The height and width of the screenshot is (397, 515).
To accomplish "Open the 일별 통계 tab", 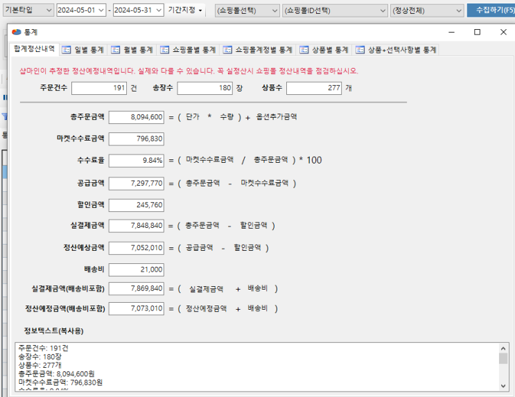I will click(83, 50).
